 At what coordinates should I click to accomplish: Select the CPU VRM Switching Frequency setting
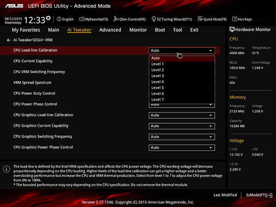click(x=39, y=72)
